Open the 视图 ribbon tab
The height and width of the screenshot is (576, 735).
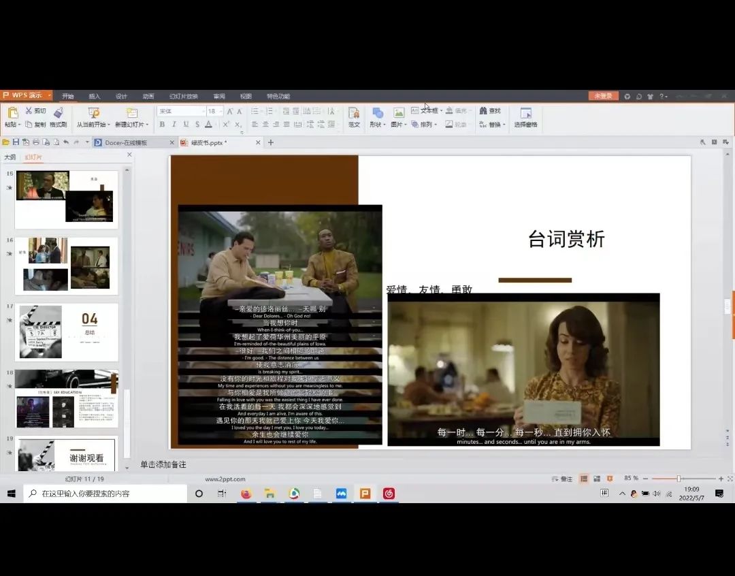[246, 96]
